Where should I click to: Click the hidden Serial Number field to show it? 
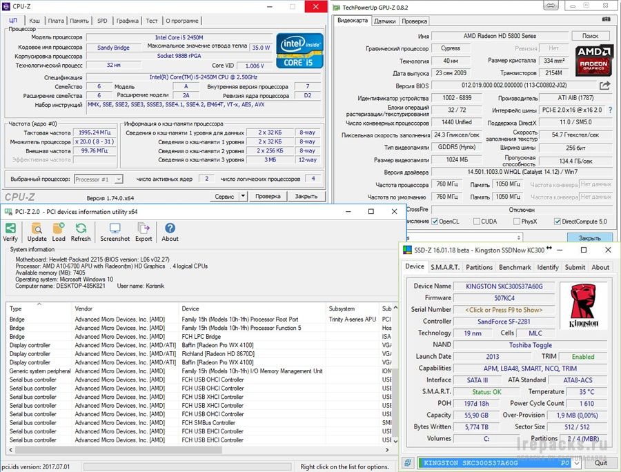[503, 310]
